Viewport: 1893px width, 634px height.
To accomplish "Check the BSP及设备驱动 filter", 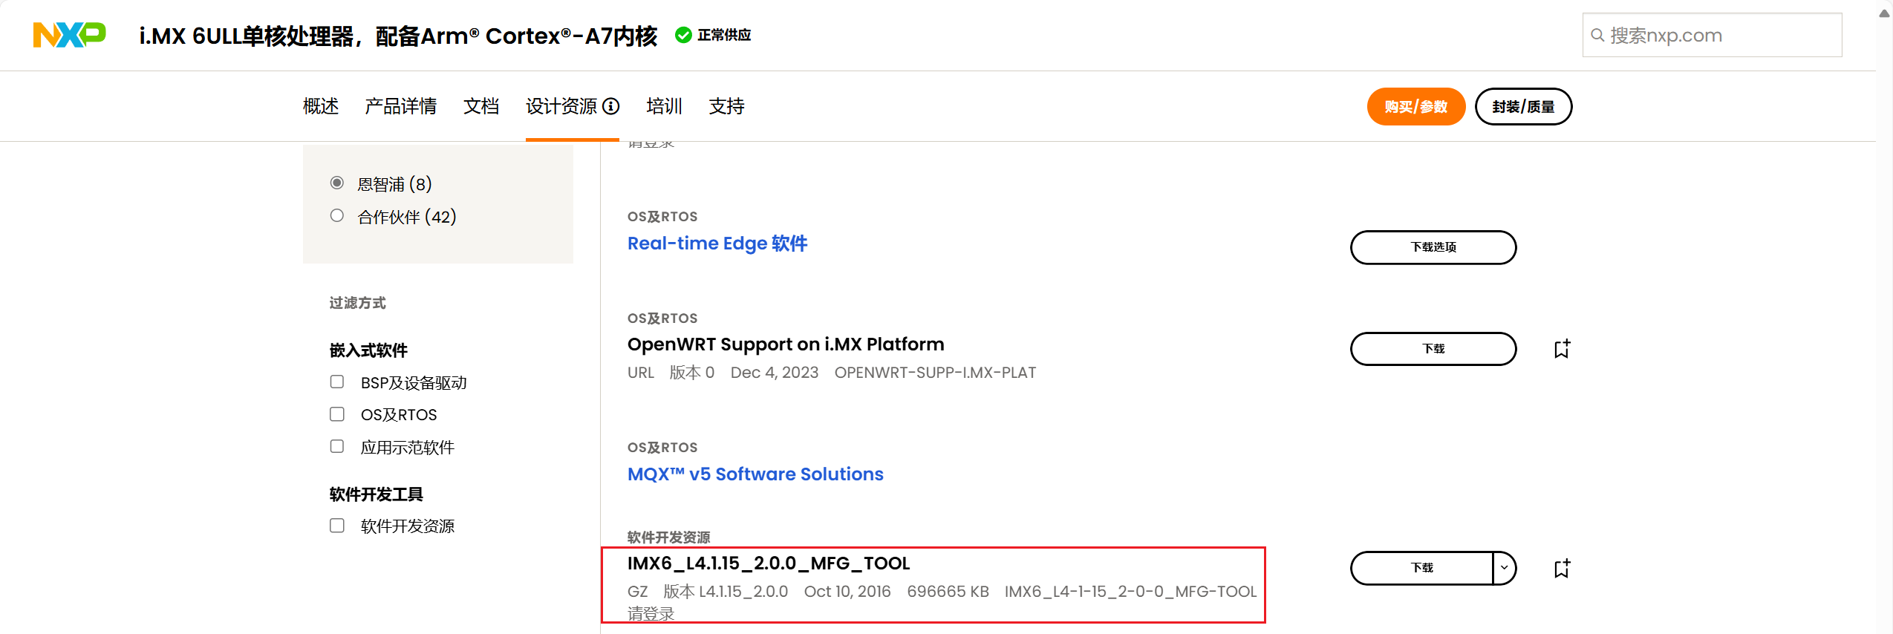I will pos(337,382).
